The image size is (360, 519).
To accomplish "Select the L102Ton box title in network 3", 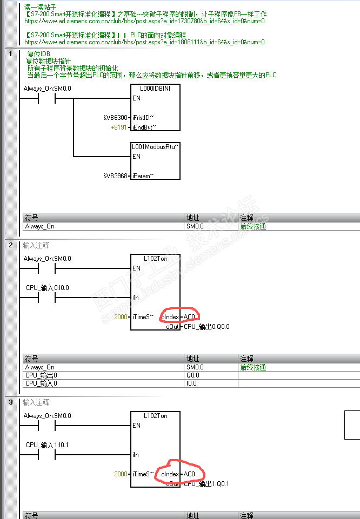I will 155,416.
